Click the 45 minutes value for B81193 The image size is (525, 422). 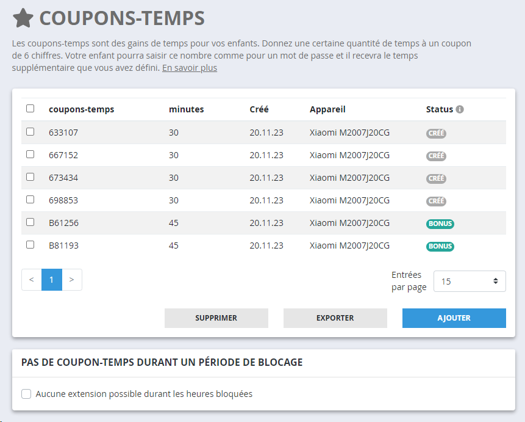[x=174, y=246]
